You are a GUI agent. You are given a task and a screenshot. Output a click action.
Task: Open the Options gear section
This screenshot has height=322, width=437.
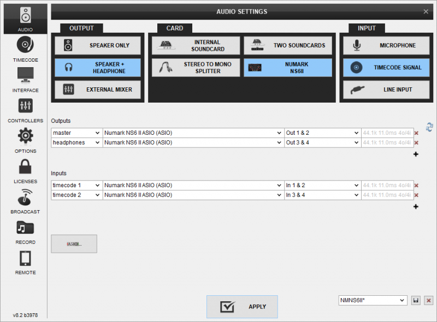(x=25, y=140)
